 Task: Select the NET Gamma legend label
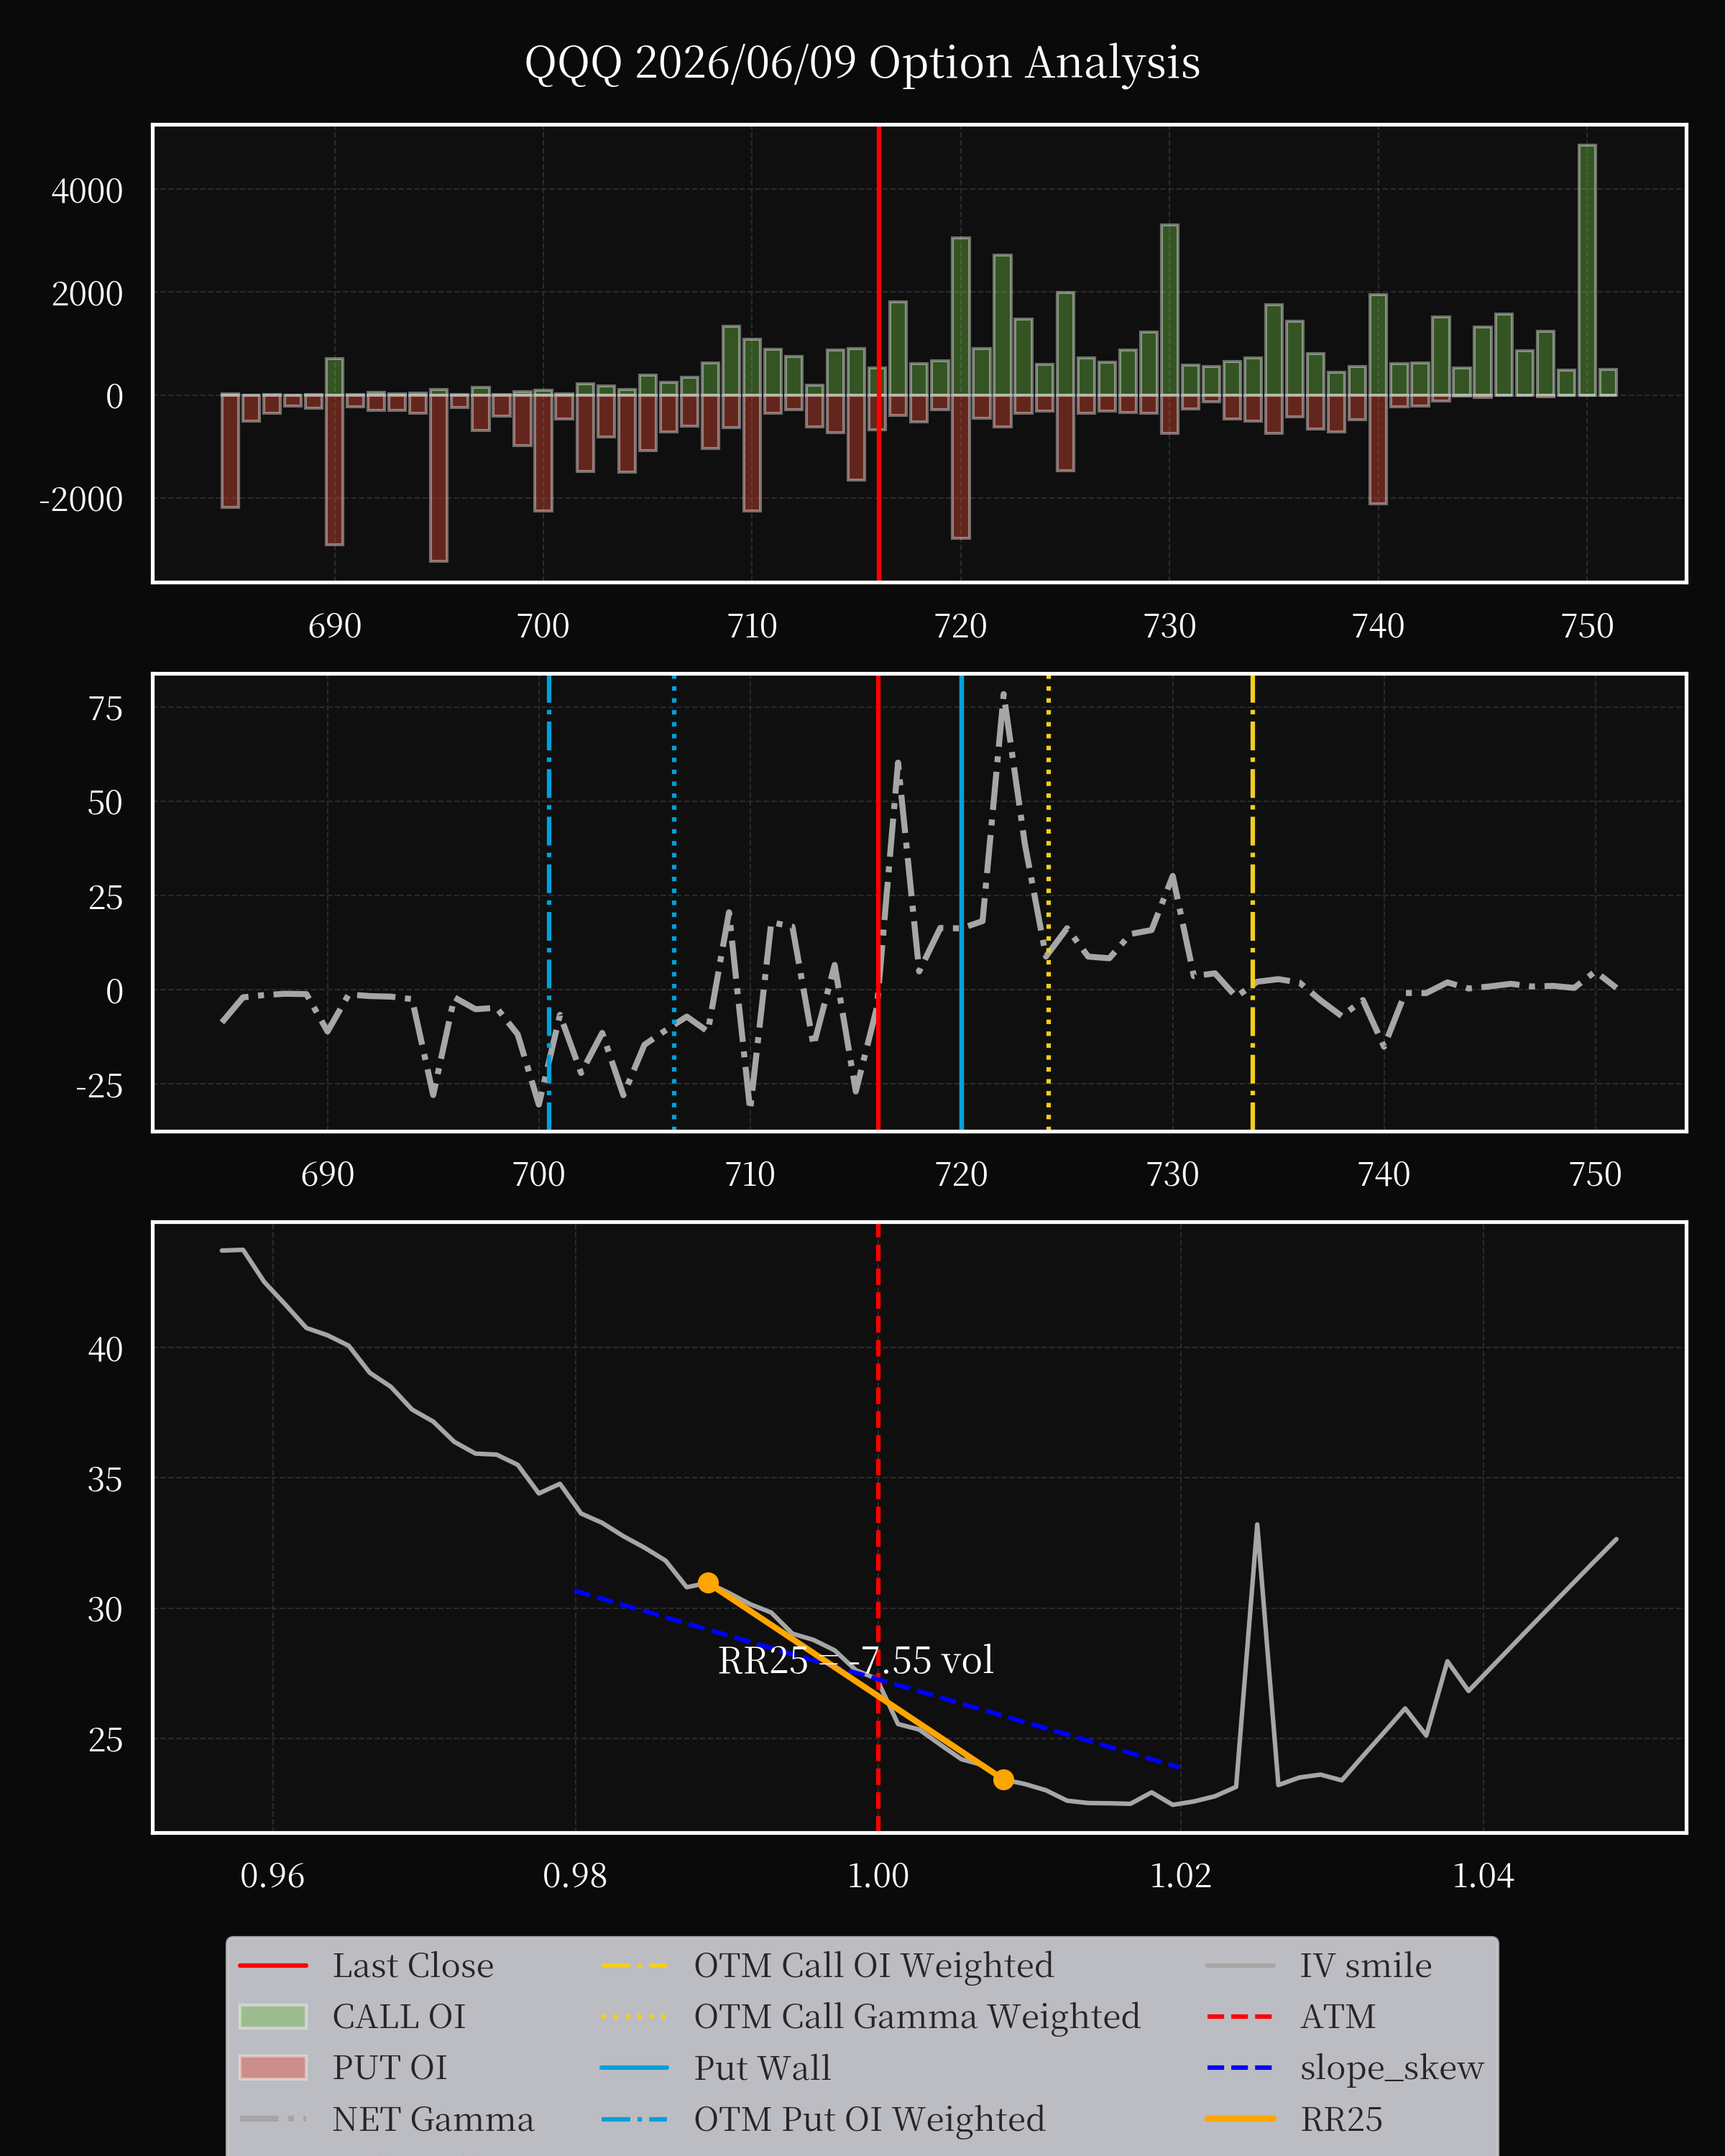433,2119
